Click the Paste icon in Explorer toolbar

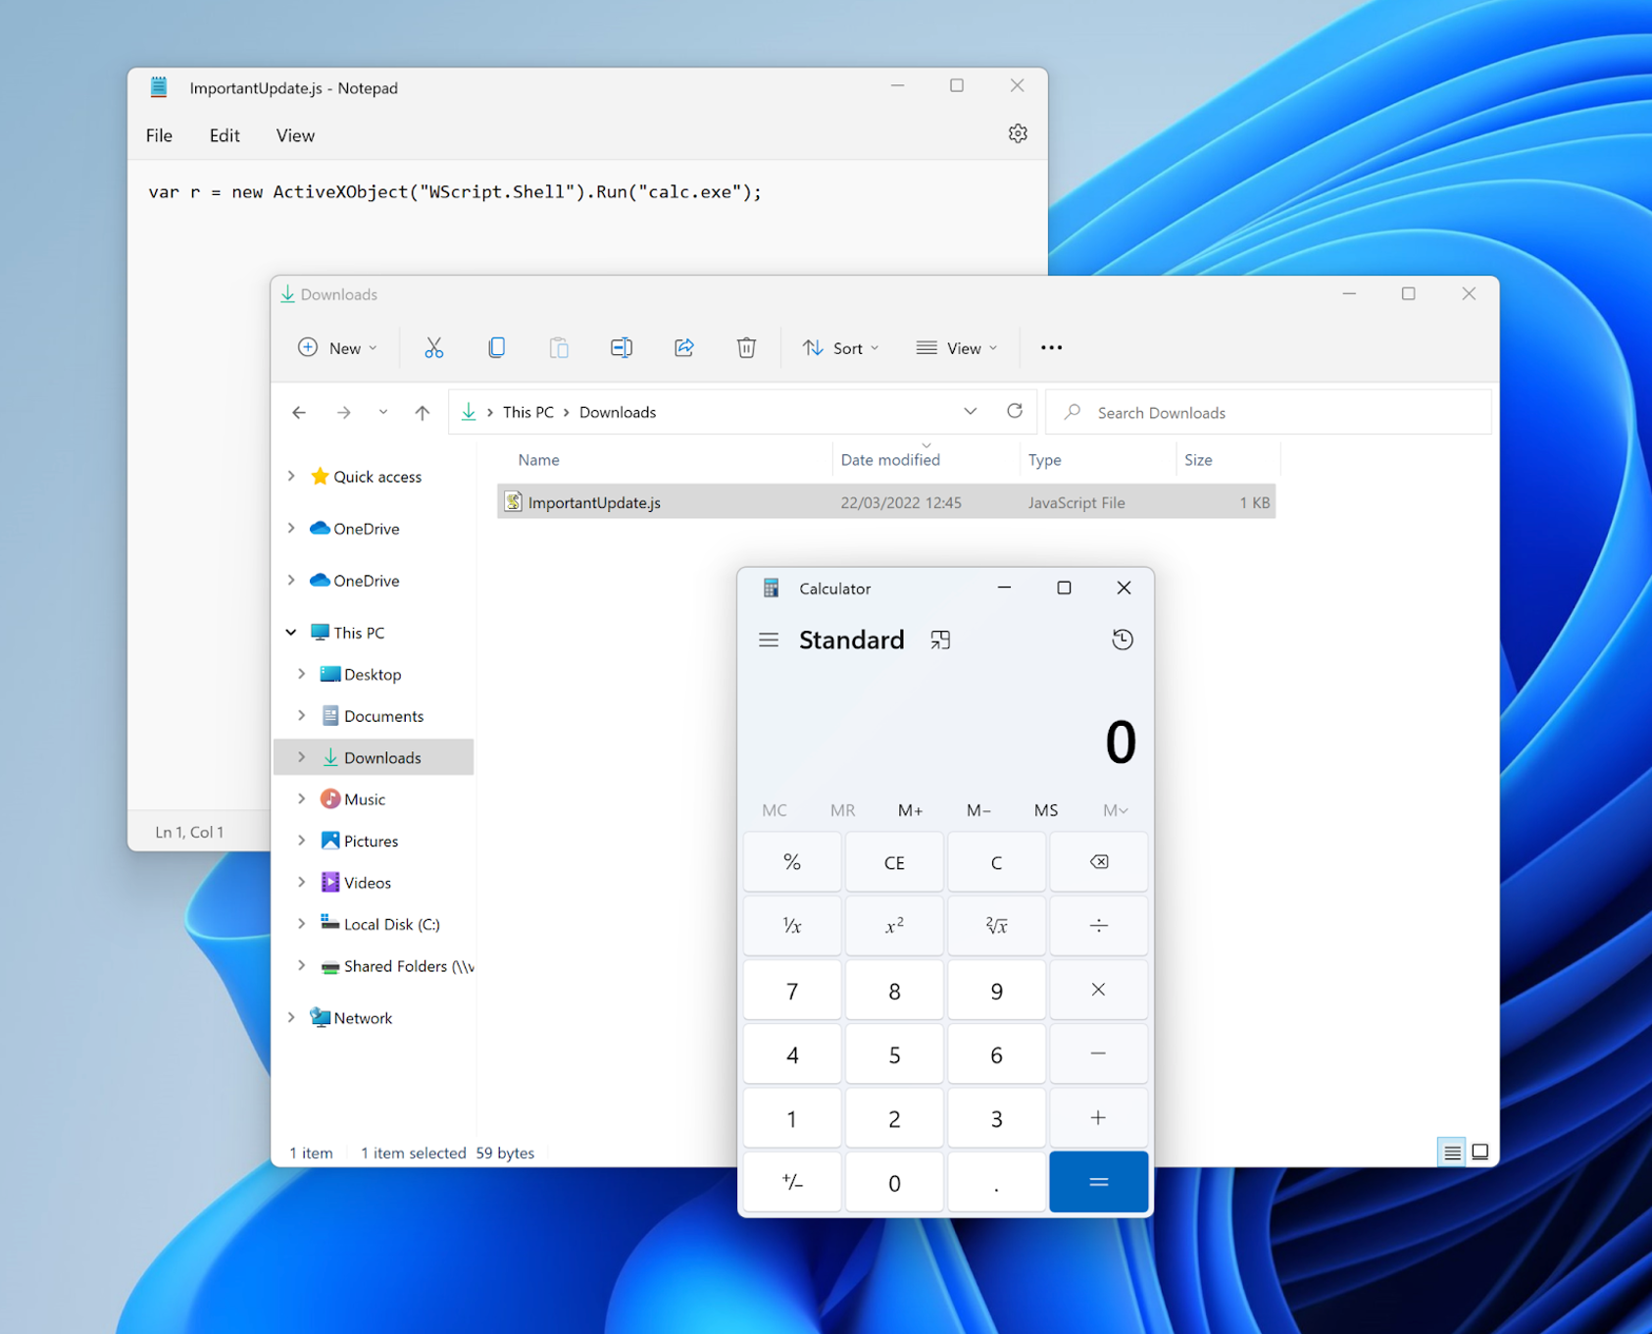559,347
